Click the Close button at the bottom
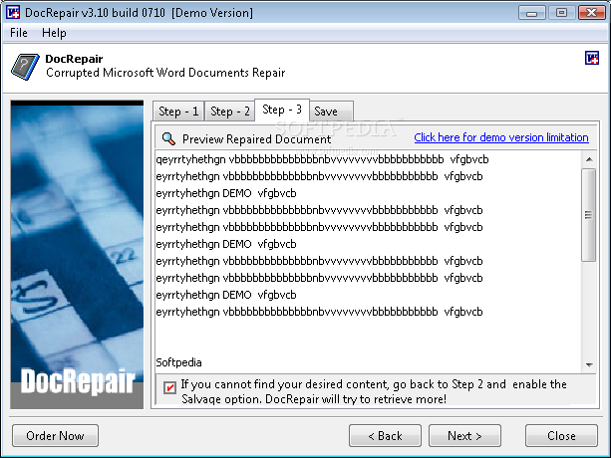The height and width of the screenshot is (458, 611). click(x=561, y=435)
